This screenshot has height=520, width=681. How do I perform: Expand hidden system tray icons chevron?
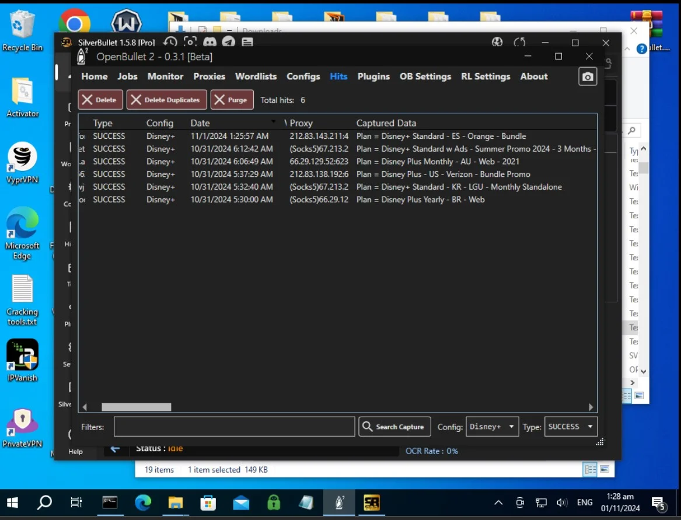tap(498, 502)
